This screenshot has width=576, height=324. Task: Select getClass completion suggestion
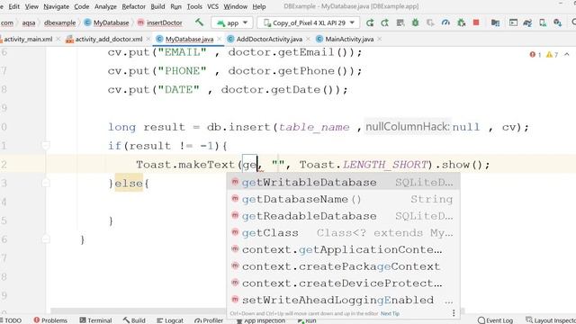point(343,233)
